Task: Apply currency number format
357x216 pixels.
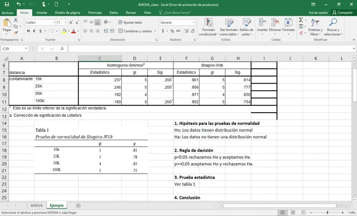Action: (x=163, y=31)
